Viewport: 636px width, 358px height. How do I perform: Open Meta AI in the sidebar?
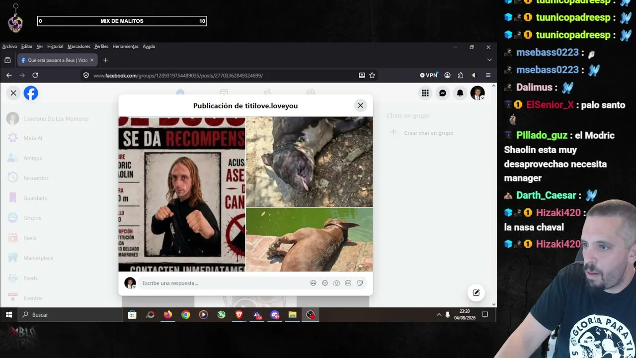click(x=25, y=138)
